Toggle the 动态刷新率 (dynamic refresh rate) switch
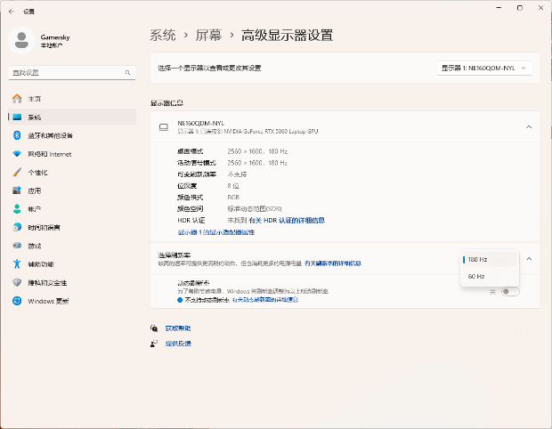The image size is (552, 429). pos(510,291)
